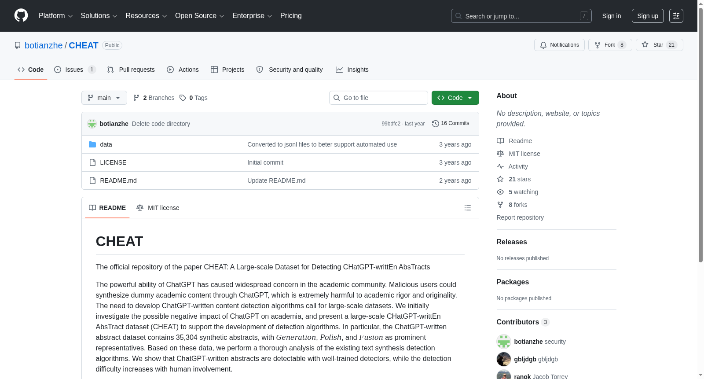This screenshot has width=704, height=379.
Task: Click botianzhe avatar in Contributors
Action: tap(504, 342)
